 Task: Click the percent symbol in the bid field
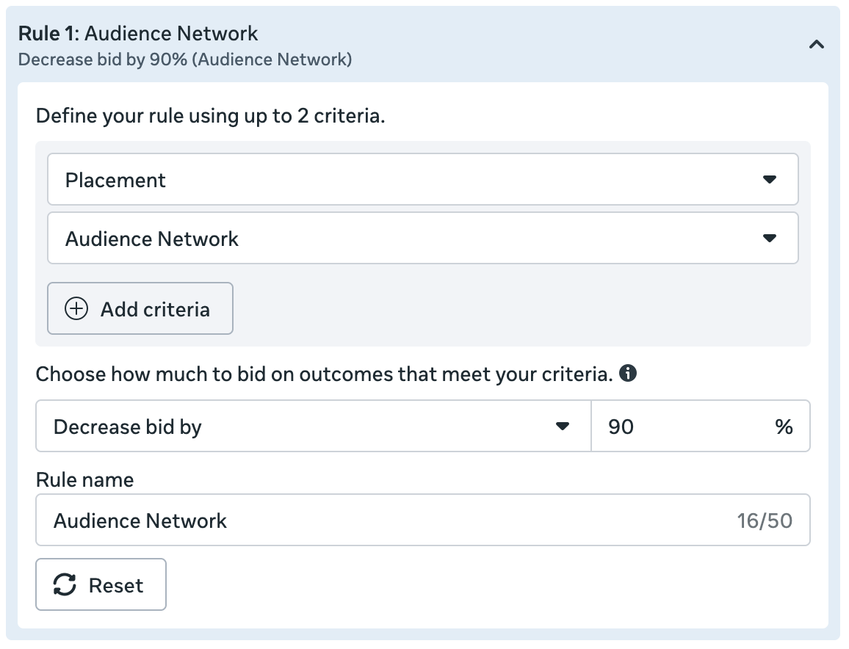click(x=784, y=427)
